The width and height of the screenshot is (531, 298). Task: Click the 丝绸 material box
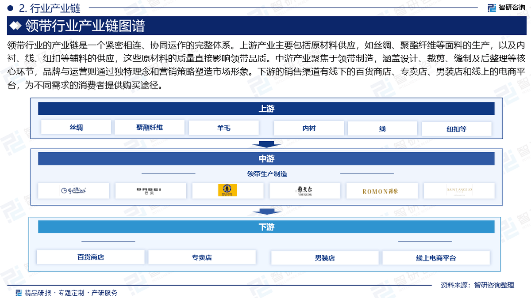coord(76,128)
